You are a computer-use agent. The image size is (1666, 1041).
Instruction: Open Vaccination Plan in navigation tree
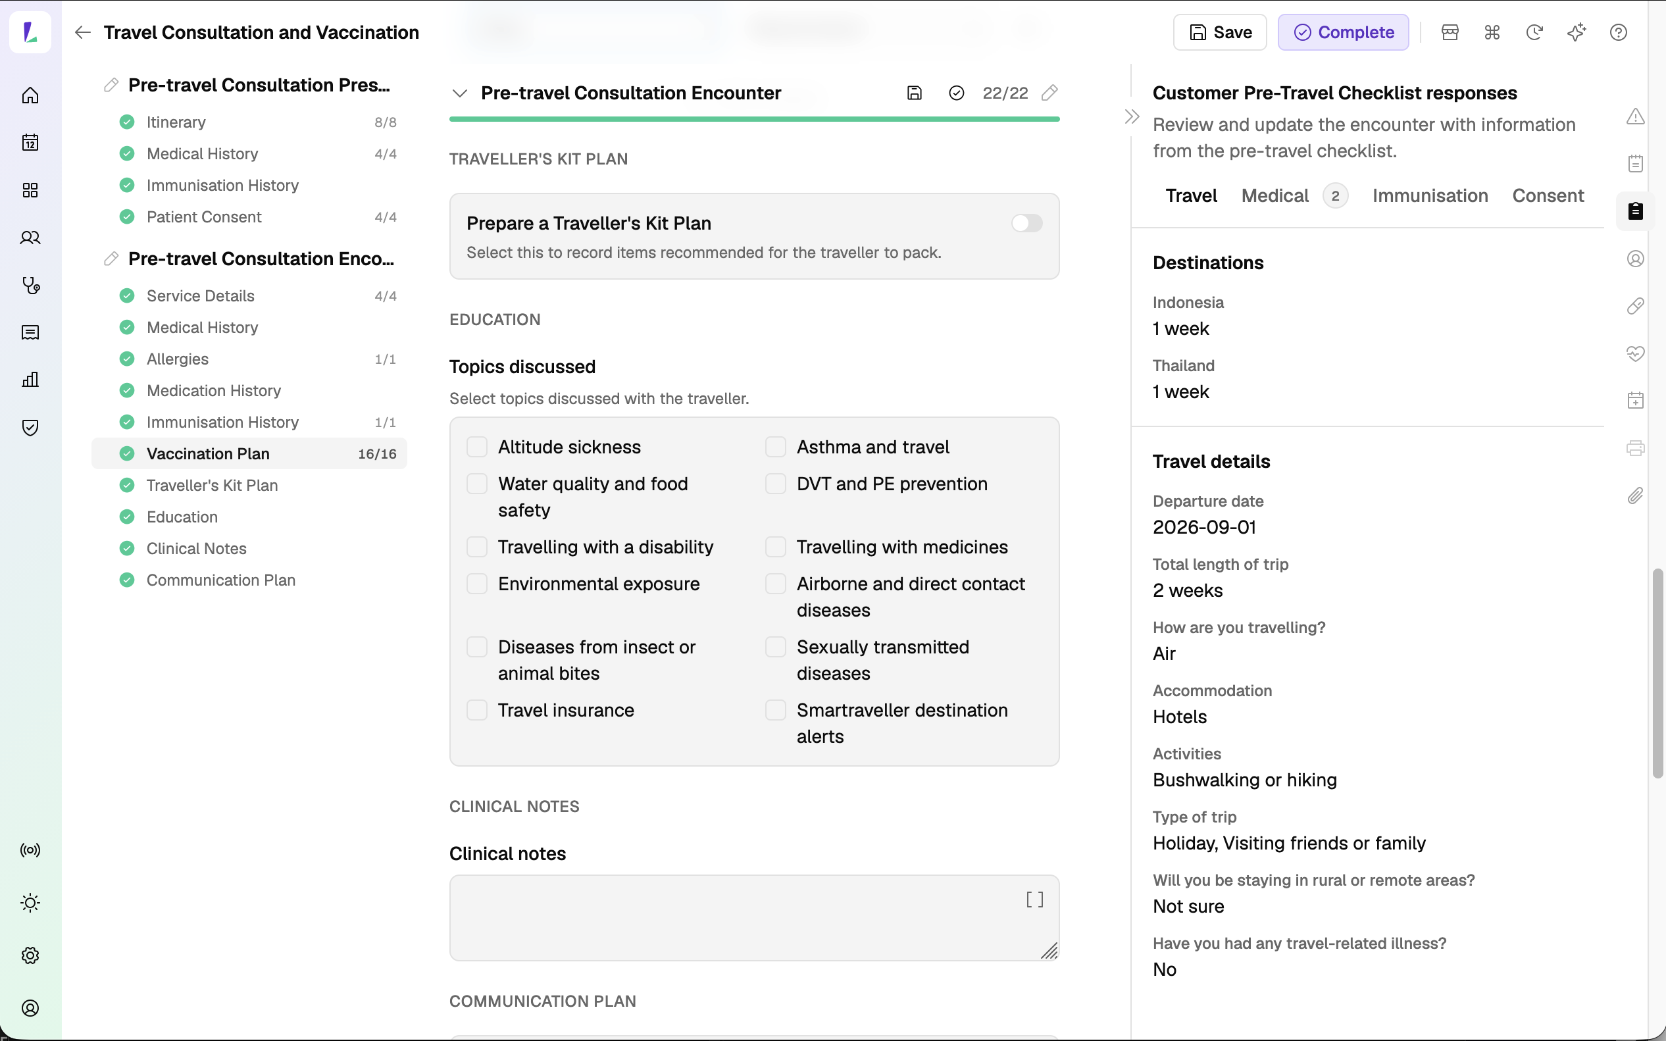(249, 454)
